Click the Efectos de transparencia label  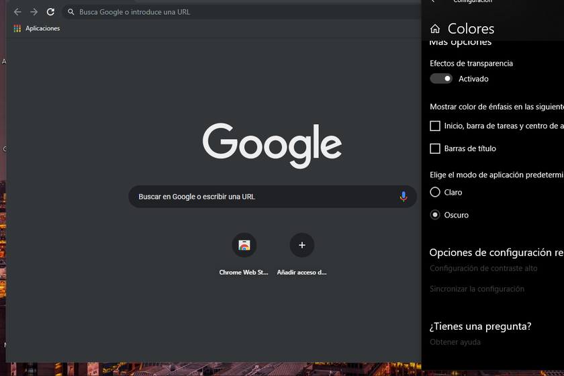click(471, 63)
